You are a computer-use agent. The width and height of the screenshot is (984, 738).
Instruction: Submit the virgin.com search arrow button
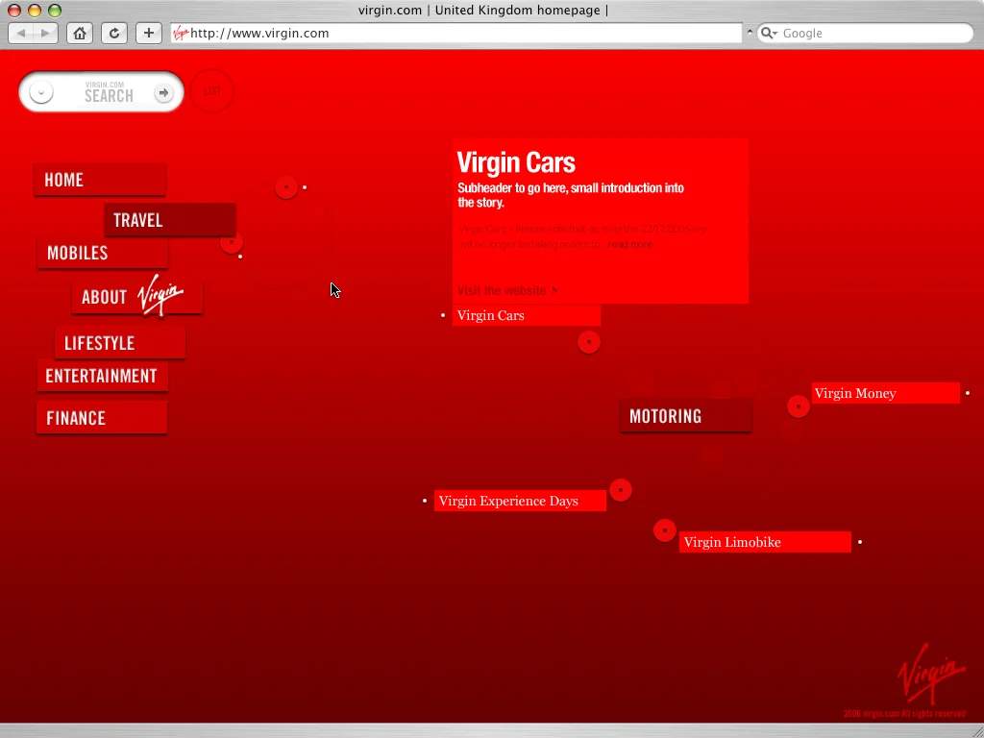pos(163,93)
